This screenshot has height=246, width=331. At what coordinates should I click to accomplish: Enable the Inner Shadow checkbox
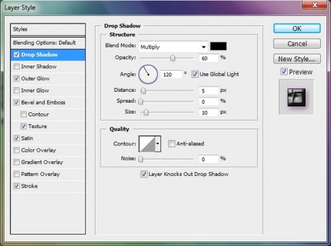17,67
